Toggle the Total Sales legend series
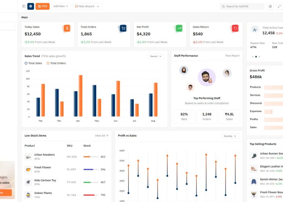Image resolution: width=283 pixels, height=202 pixels. click(x=34, y=63)
